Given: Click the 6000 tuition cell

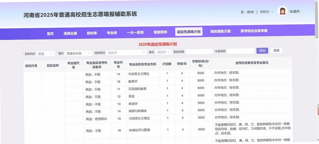Looking at the screenshot, I should click(201, 95).
